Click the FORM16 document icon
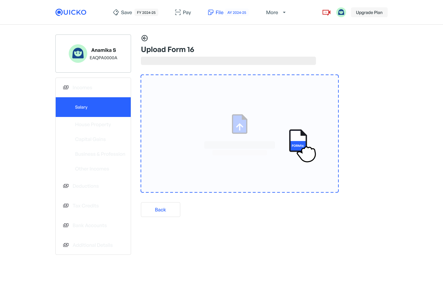 pos(298,141)
